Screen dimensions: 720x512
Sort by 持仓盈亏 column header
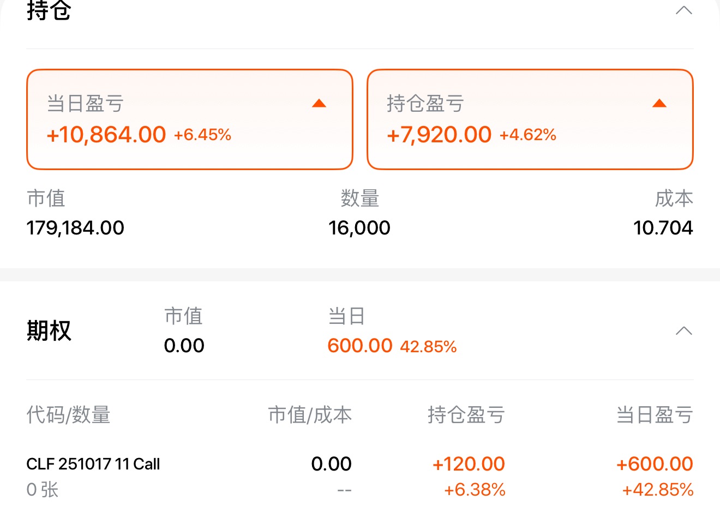click(x=466, y=415)
